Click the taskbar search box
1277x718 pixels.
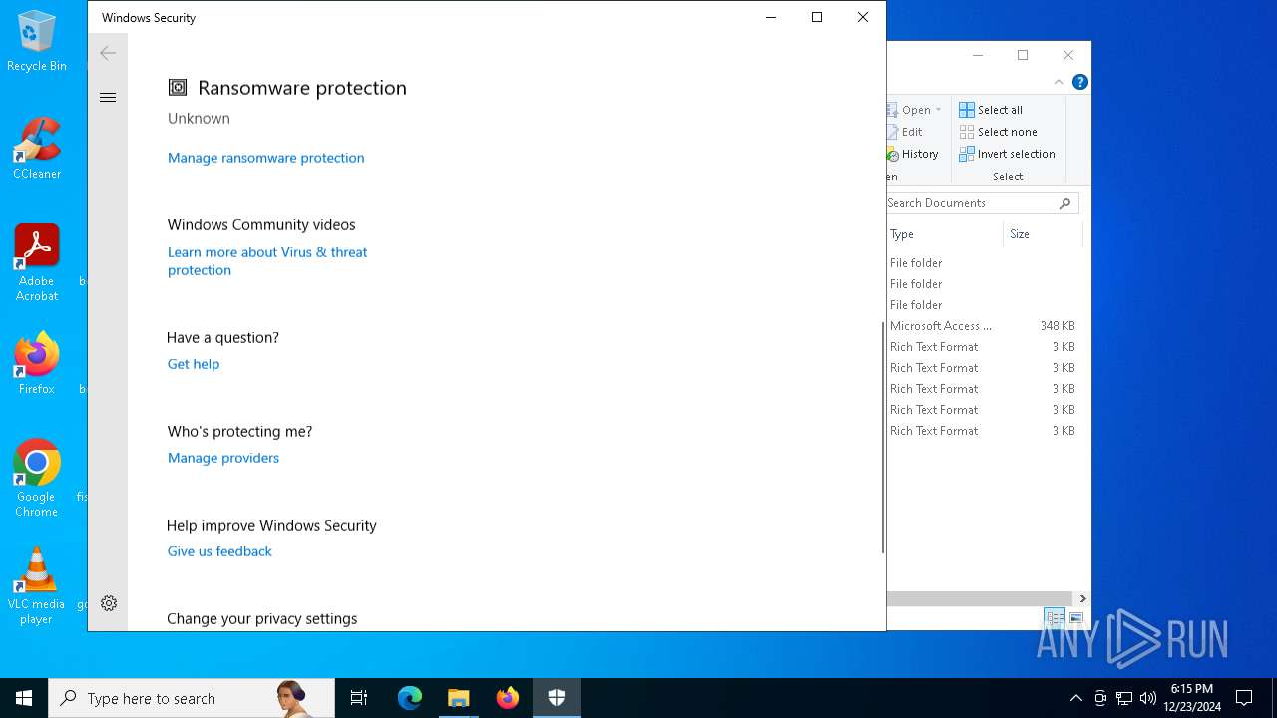click(192, 698)
